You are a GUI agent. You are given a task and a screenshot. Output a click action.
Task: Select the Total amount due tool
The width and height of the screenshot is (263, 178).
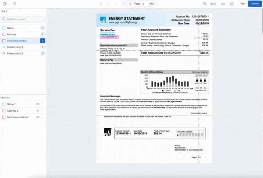[23, 41]
